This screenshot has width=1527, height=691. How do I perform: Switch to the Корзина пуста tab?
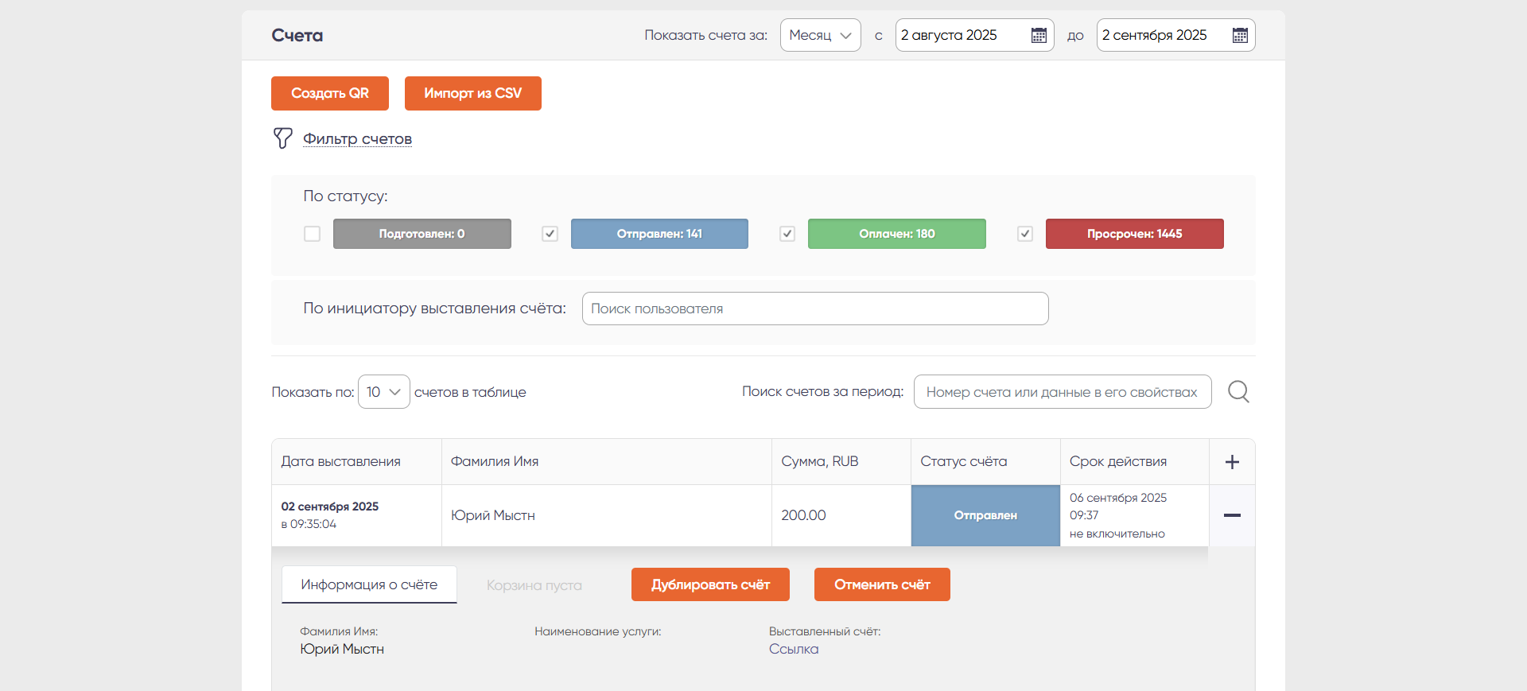[x=534, y=585]
